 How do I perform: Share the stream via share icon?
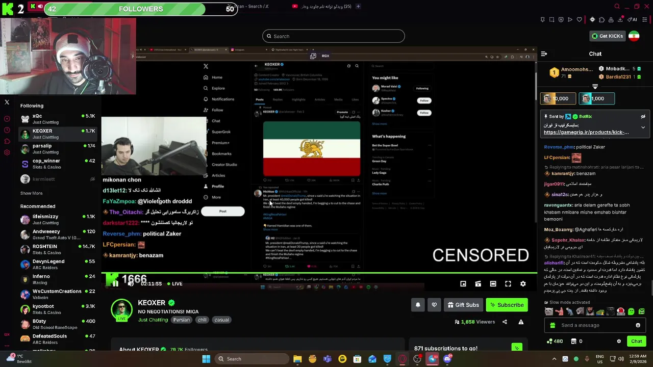tap(505, 322)
